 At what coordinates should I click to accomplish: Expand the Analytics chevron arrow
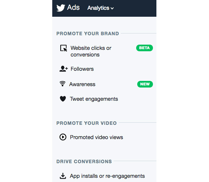pyautogui.click(x=112, y=8)
